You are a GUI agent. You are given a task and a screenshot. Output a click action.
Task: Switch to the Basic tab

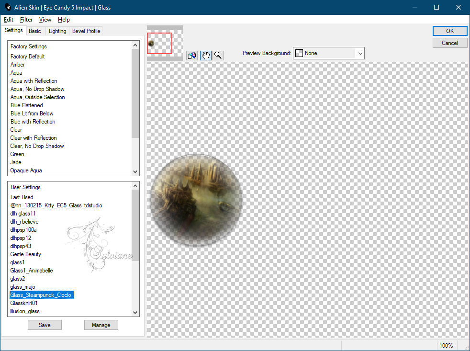[x=35, y=31]
